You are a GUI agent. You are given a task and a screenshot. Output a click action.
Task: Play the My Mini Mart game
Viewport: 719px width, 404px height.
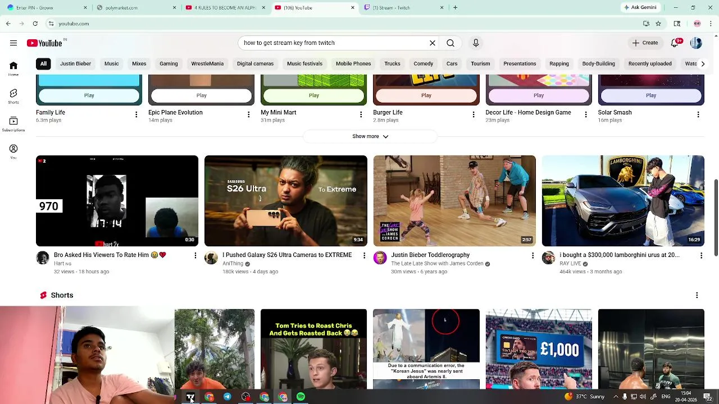coord(313,95)
